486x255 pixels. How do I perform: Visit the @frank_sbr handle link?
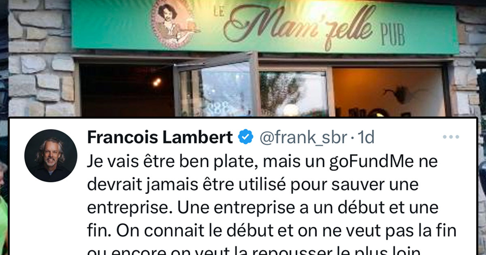303,138
